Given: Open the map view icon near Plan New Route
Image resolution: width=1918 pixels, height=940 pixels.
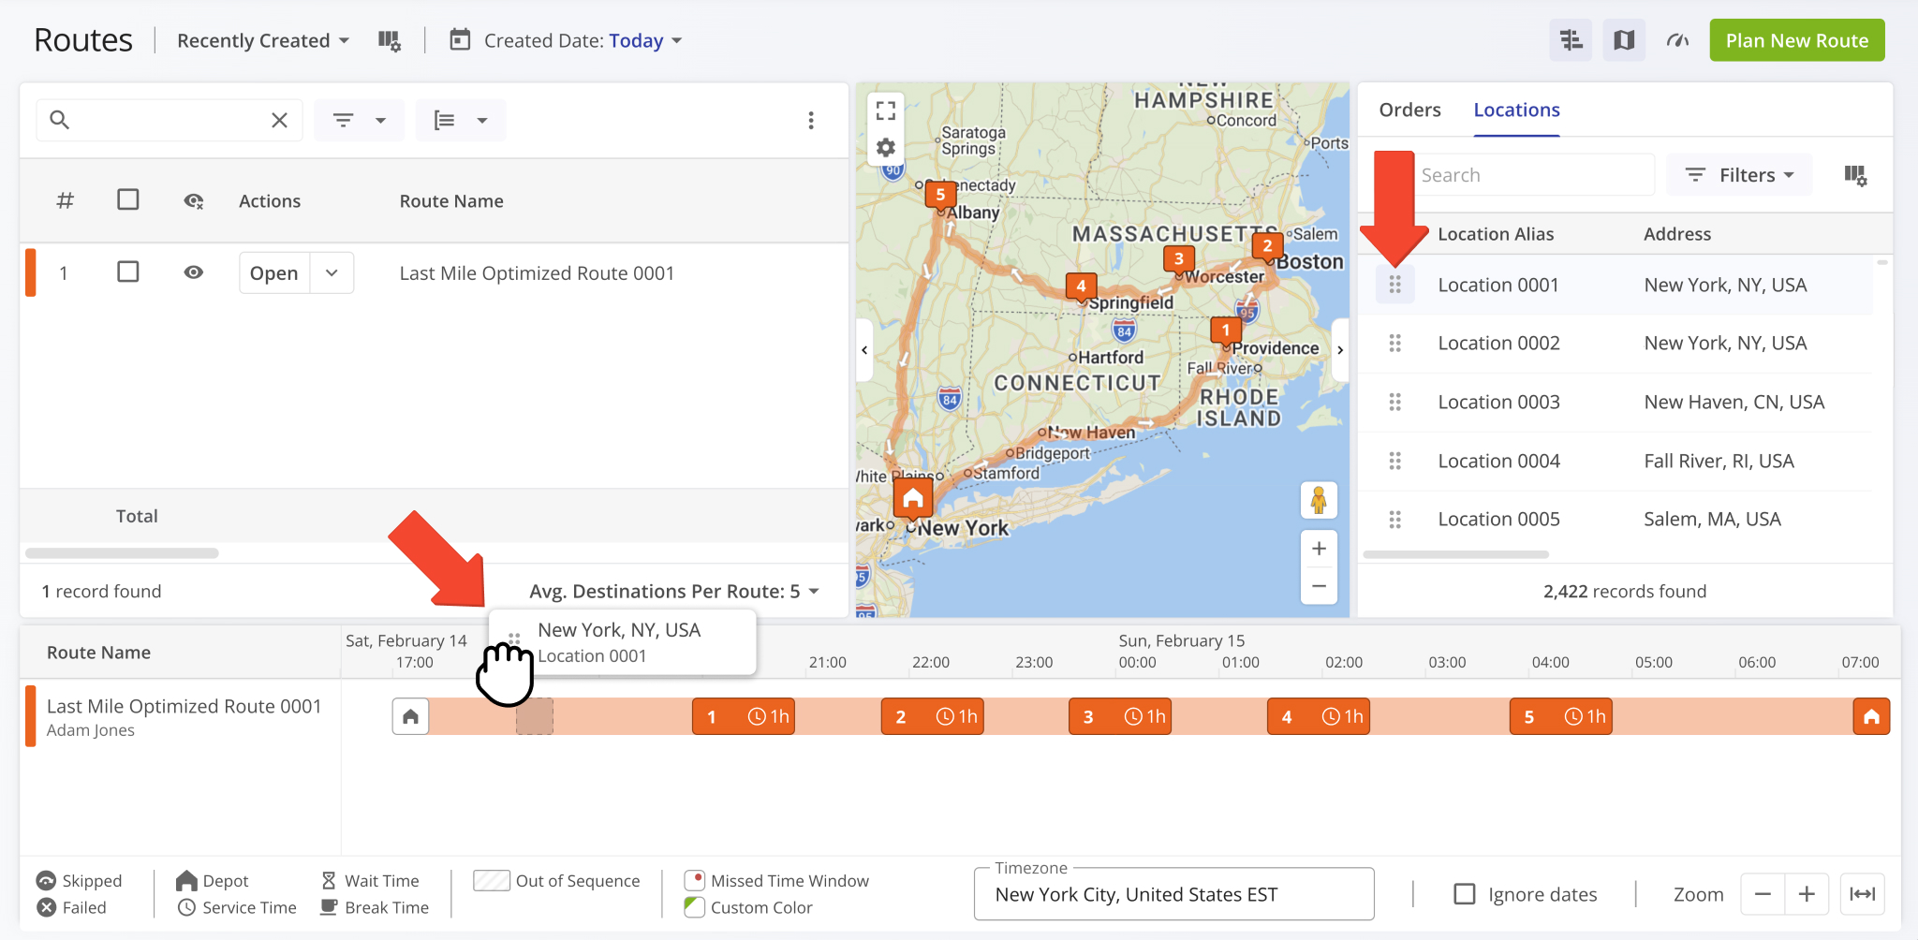Looking at the screenshot, I should [x=1623, y=40].
